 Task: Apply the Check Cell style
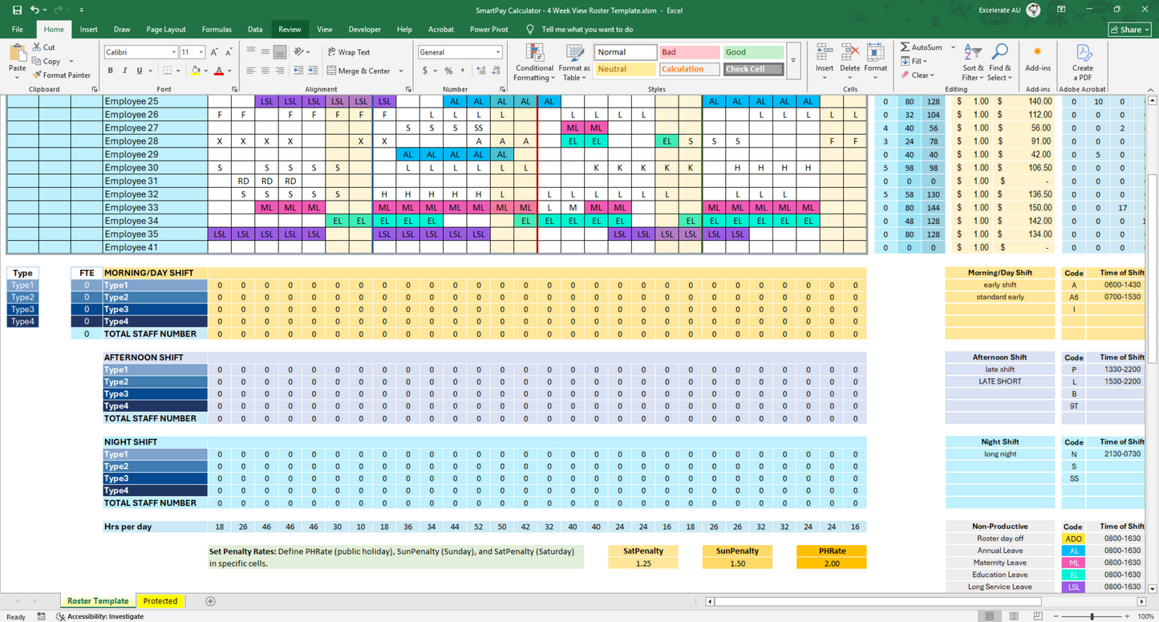coord(753,69)
